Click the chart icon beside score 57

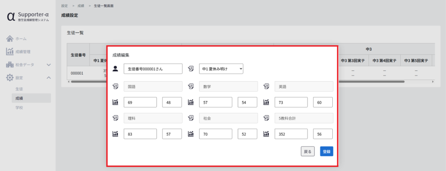pos(191,102)
